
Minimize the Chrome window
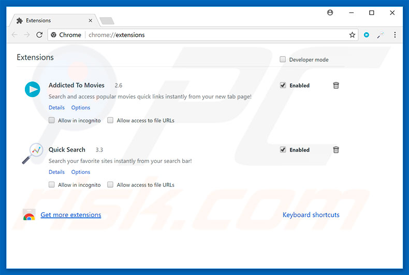[x=352, y=12]
